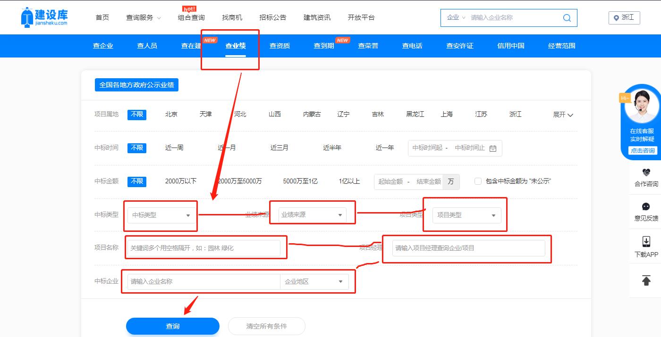Check 包含中标金额为未公示 checkbox
This screenshot has height=337, width=661.
tap(478, 181)
